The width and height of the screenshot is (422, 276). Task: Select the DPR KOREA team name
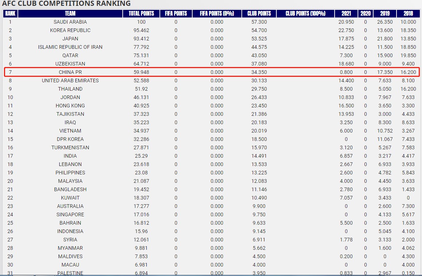[x=70, y=139]
